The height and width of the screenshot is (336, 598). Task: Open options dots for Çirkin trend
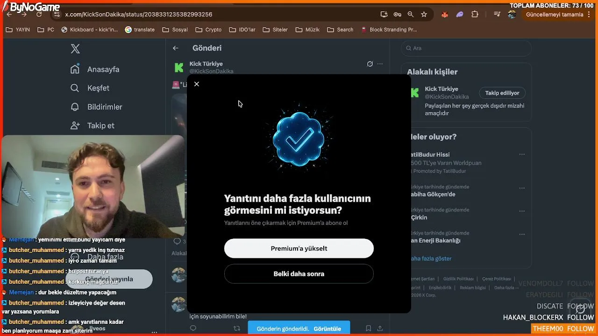(x=522, y=211)
